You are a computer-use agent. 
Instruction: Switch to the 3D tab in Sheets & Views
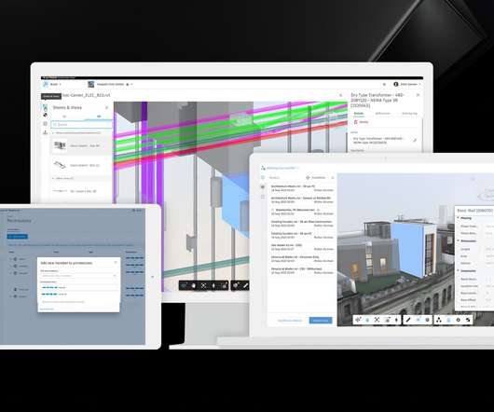click(99, 117)
